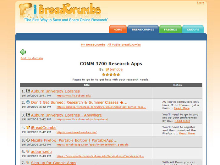The height and width of the screenshot is (165, 220).
Task: Click the green back arrow icon
Action: coord(23,52)
